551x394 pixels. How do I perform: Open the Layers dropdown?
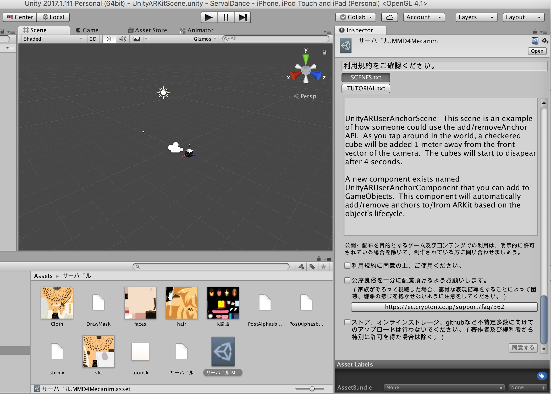coord(476,17)
